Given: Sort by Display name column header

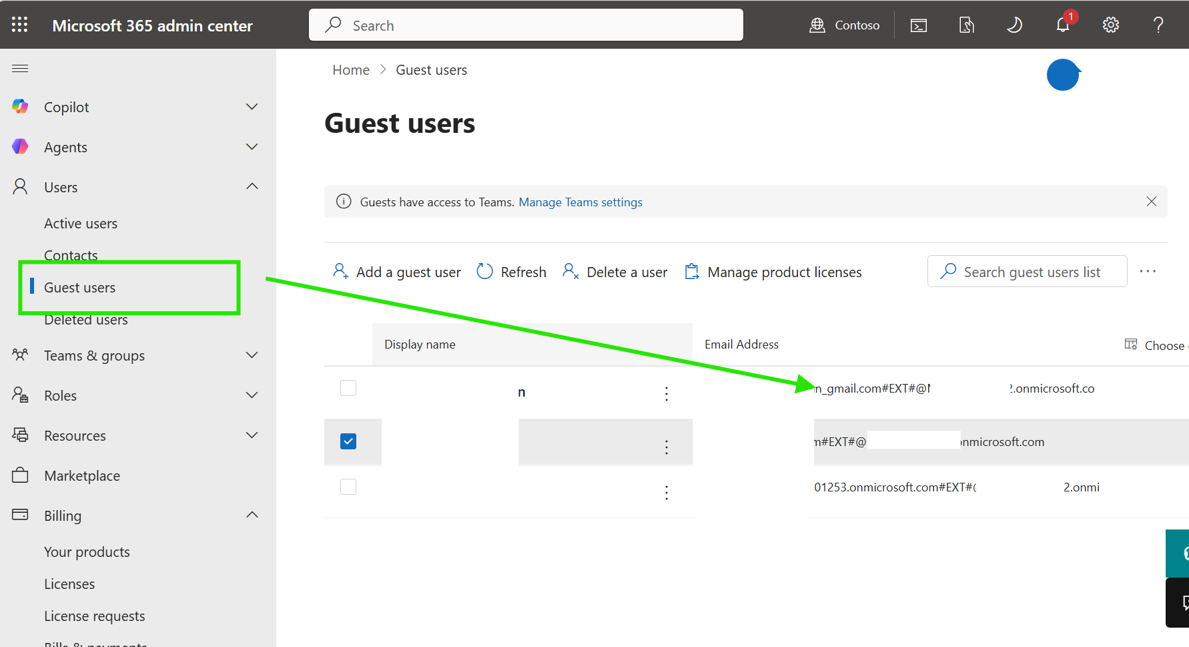Looking at the screenshot, I should [x=420, y=345].
